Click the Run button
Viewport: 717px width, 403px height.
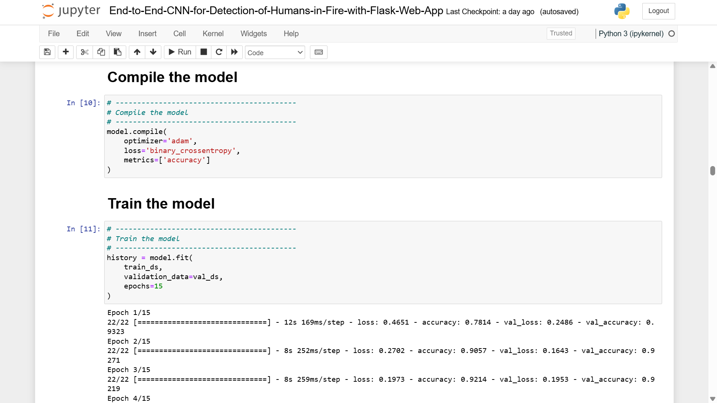click(180, 52)
